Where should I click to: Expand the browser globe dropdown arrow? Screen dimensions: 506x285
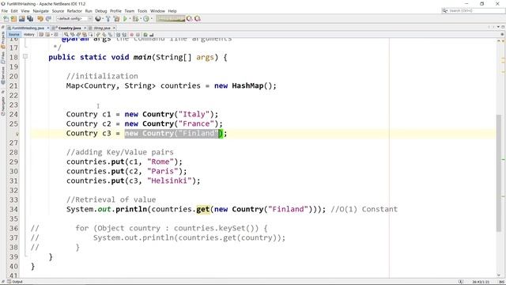click(x=103, y=19)
